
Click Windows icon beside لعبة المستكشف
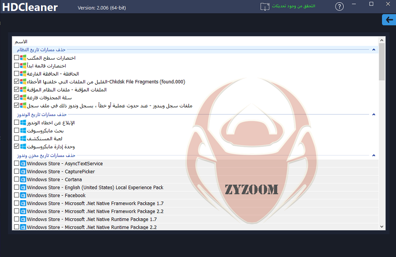23,138
